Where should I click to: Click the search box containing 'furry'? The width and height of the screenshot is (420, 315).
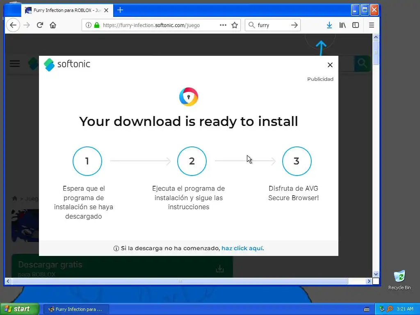tap(273, 25)
